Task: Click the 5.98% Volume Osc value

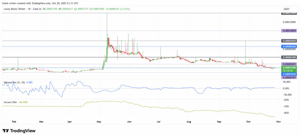Action: (x=29, y=82)
